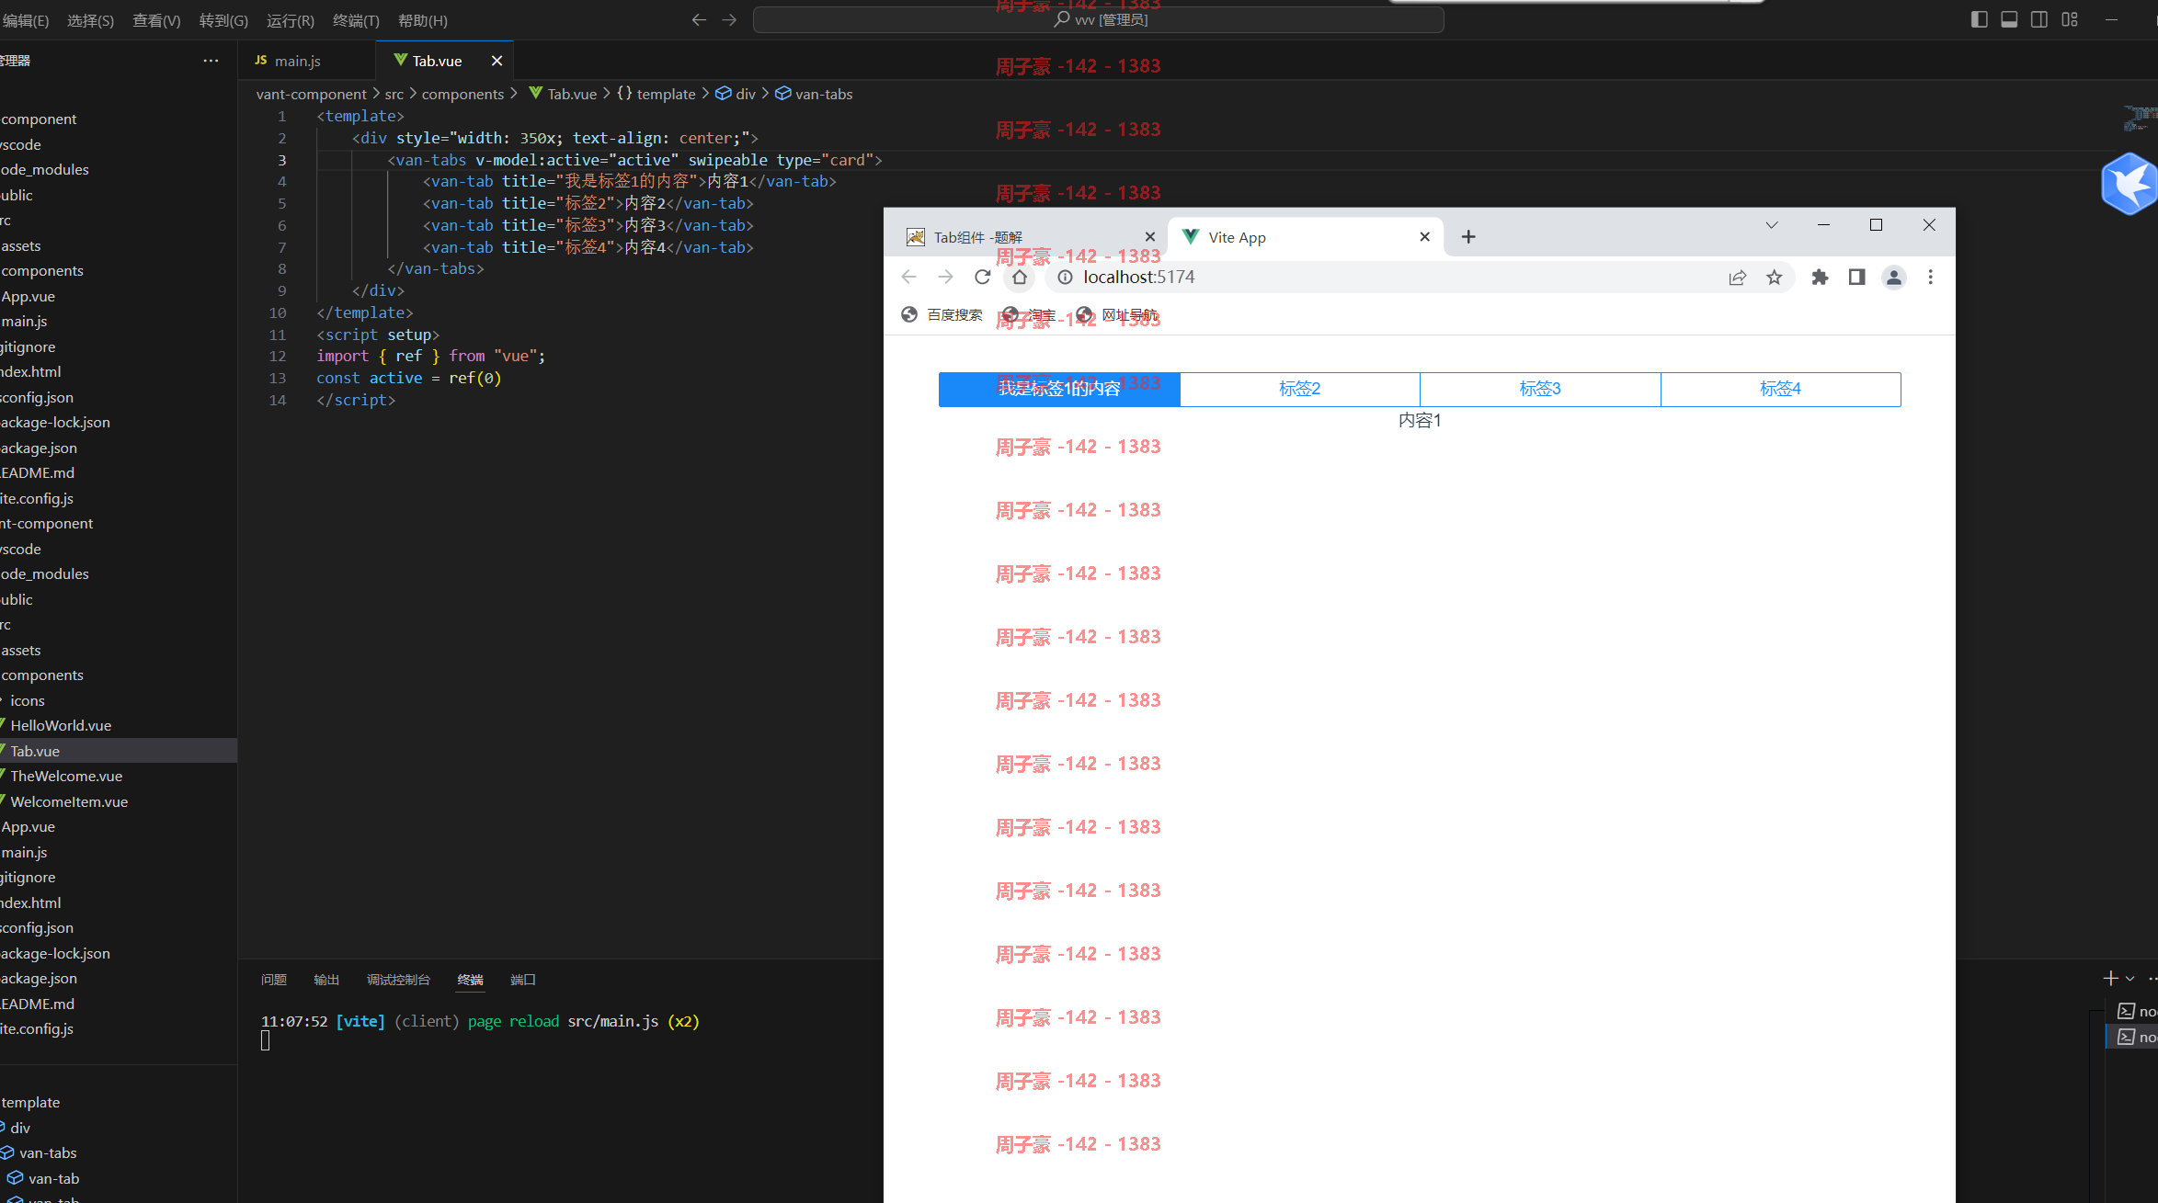Go back with VS Code navigation arrow
The width and height of the screenshot is (2158, 1203).
click(699, 19)
